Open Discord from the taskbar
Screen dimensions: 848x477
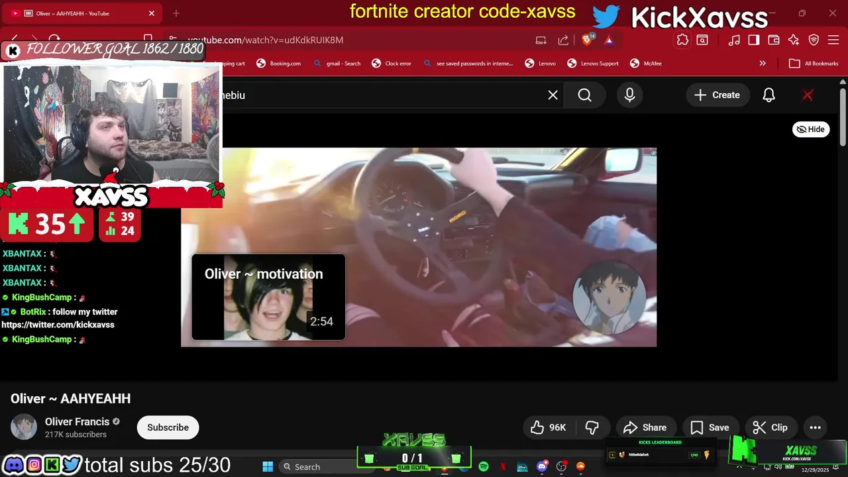pyautogui.click(x=543, y=466)
